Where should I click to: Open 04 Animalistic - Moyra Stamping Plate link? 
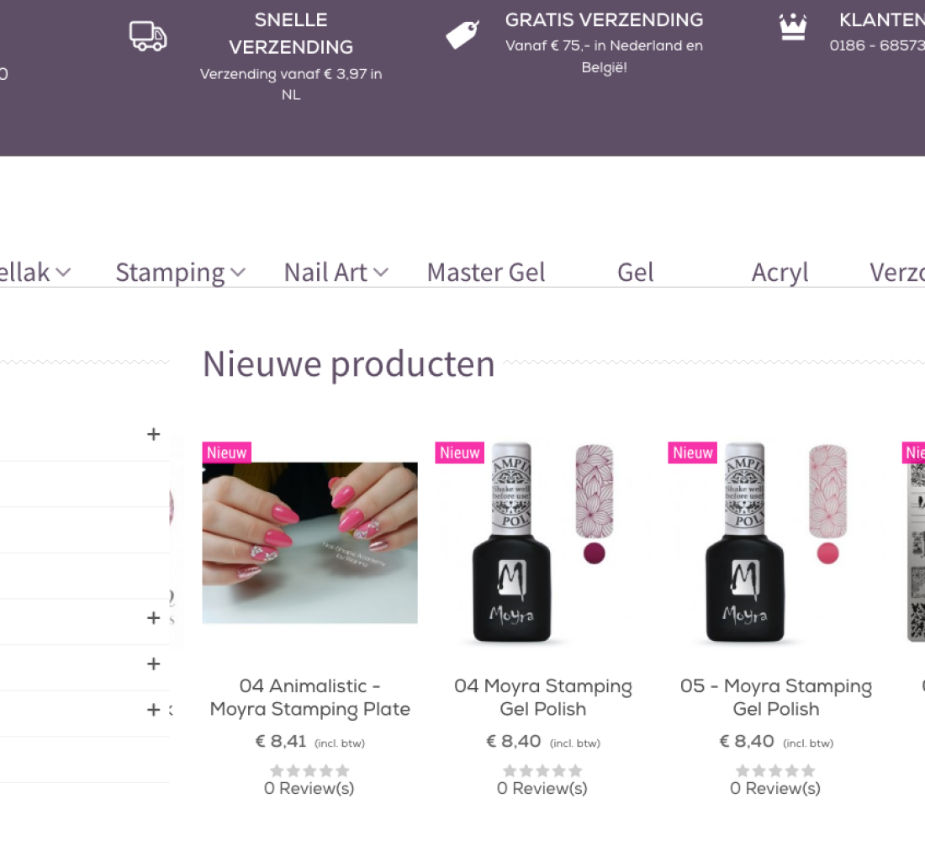point(309,697)
